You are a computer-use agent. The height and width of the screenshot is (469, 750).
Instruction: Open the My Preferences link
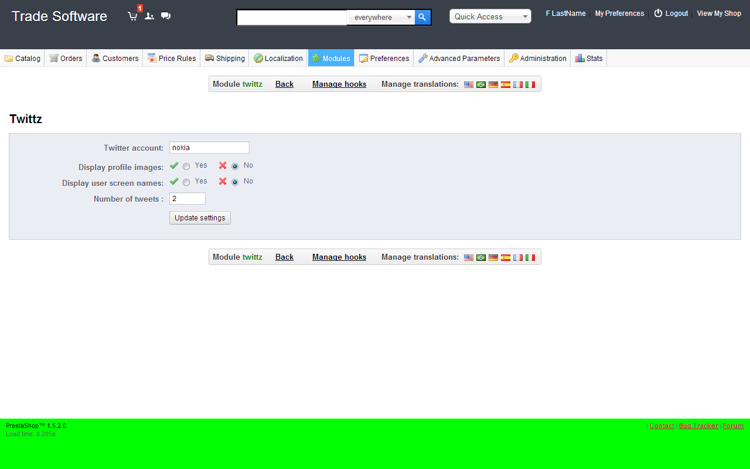[619, 13]
